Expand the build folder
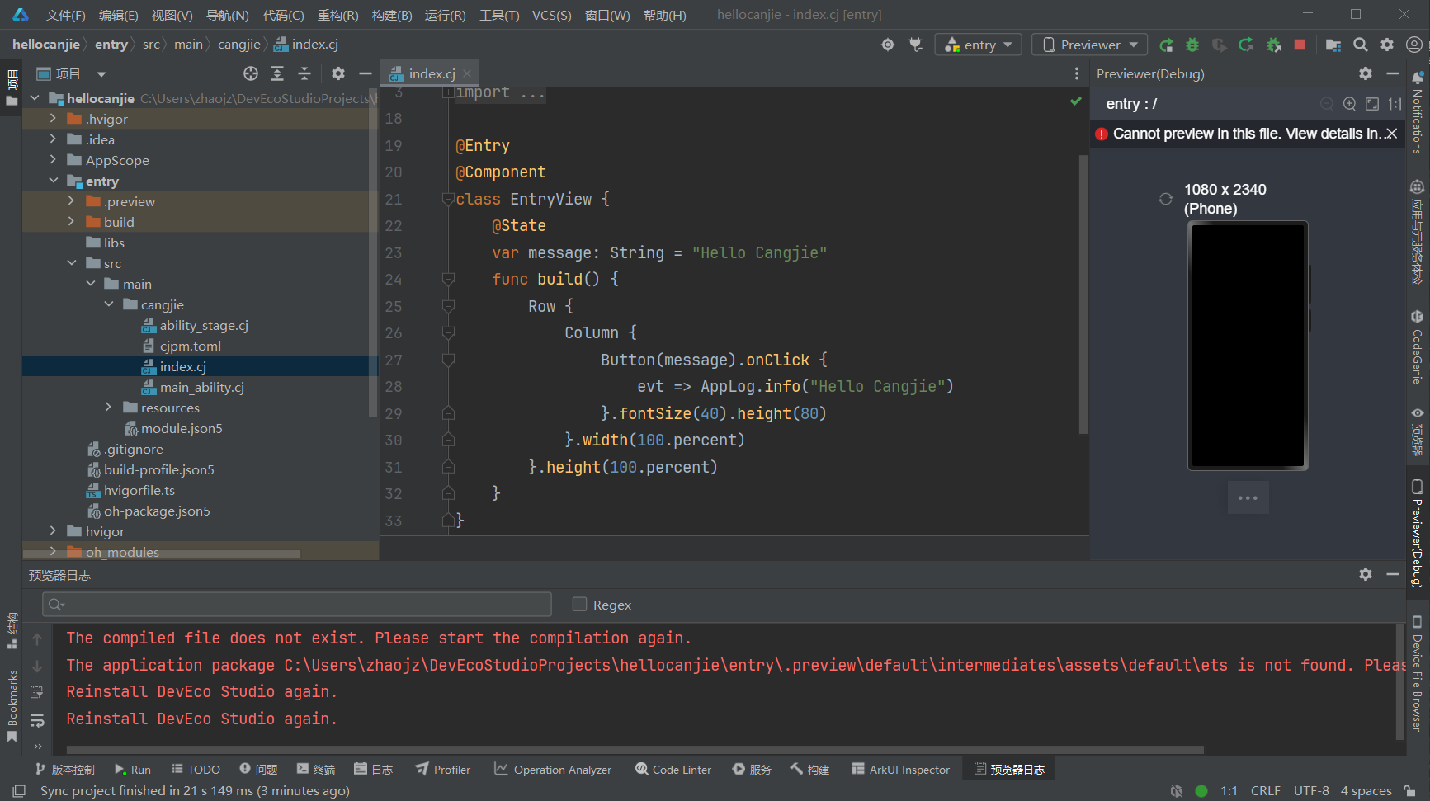Image resolution: width=1430 pixels, height=801 pixels. point(71,222)
